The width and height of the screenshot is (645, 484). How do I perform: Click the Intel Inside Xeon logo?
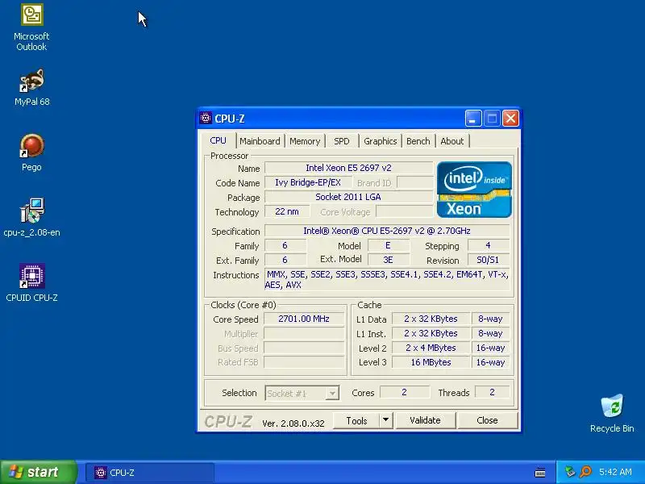point(474,190)
